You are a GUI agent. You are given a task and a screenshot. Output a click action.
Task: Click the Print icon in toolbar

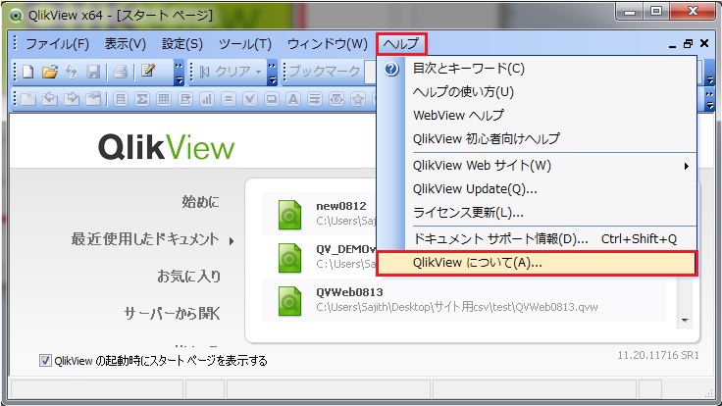119,72
